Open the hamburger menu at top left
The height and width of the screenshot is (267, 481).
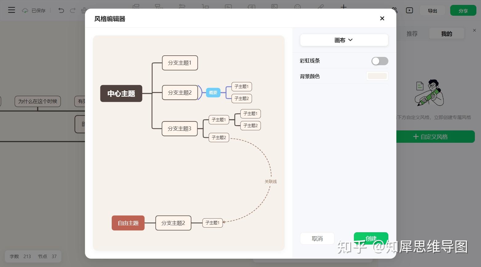click(x=11, y=10)
